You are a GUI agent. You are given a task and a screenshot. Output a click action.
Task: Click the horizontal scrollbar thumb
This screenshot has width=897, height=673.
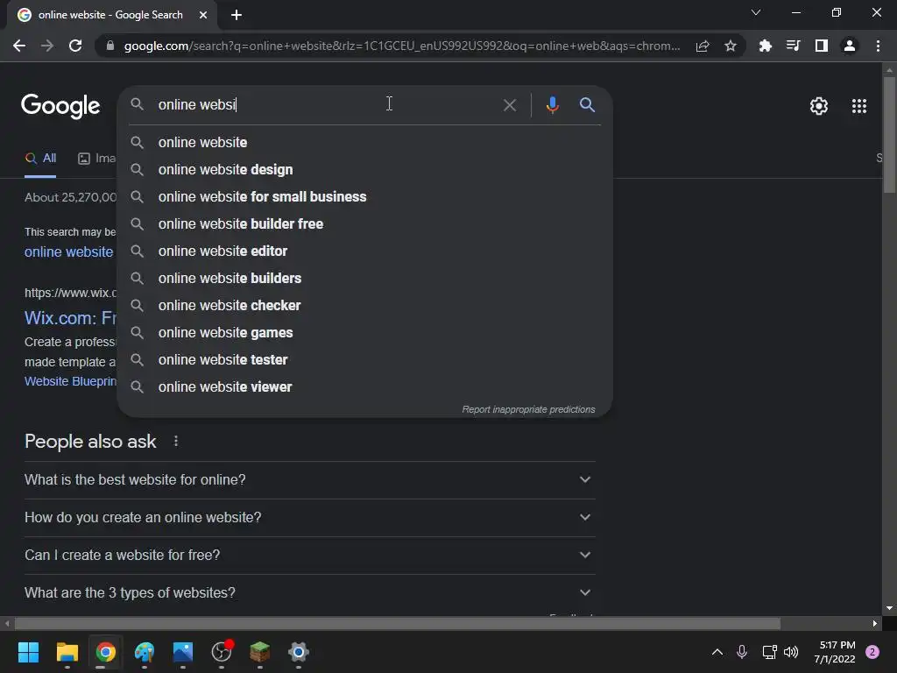tap(397, 624)
